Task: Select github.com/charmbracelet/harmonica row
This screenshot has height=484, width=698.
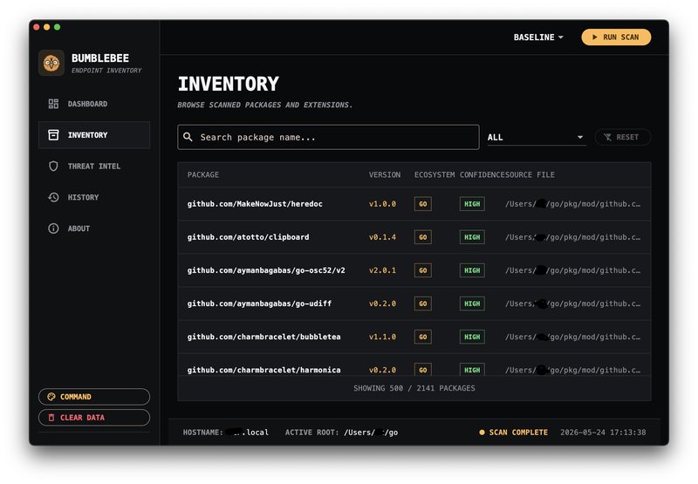Action: [x=414, y=365]
